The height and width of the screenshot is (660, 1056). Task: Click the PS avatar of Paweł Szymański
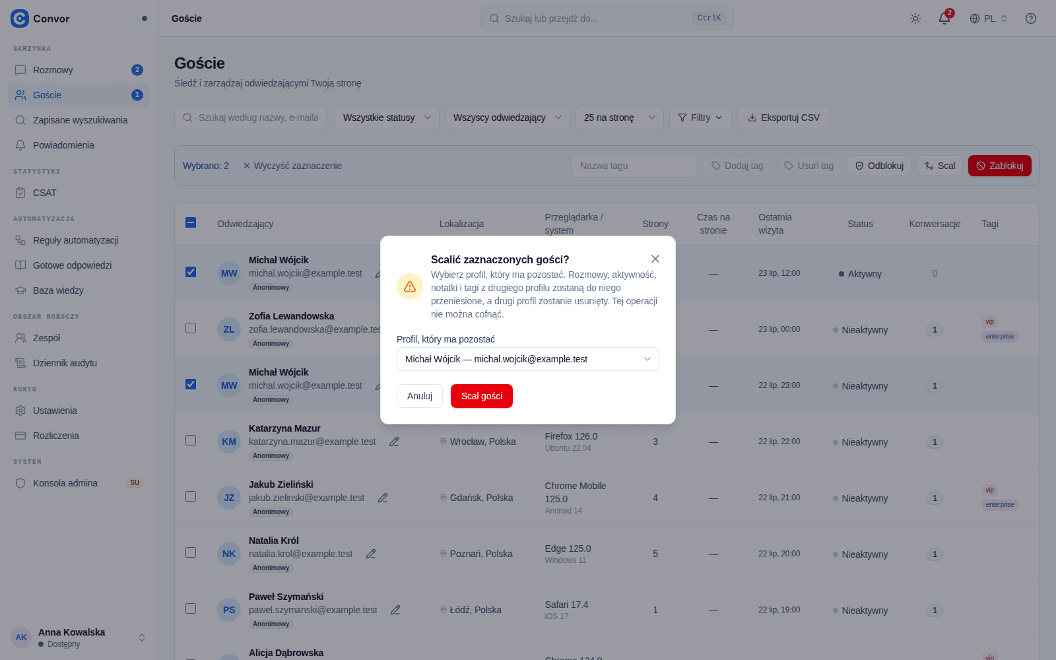(x=229, y=610)
